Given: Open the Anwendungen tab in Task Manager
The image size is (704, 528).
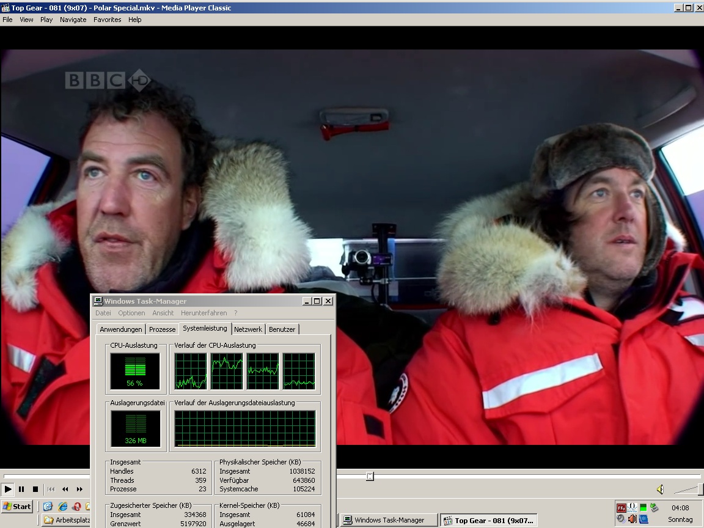Looking at the screenshot, I should [x=121, y=329].
